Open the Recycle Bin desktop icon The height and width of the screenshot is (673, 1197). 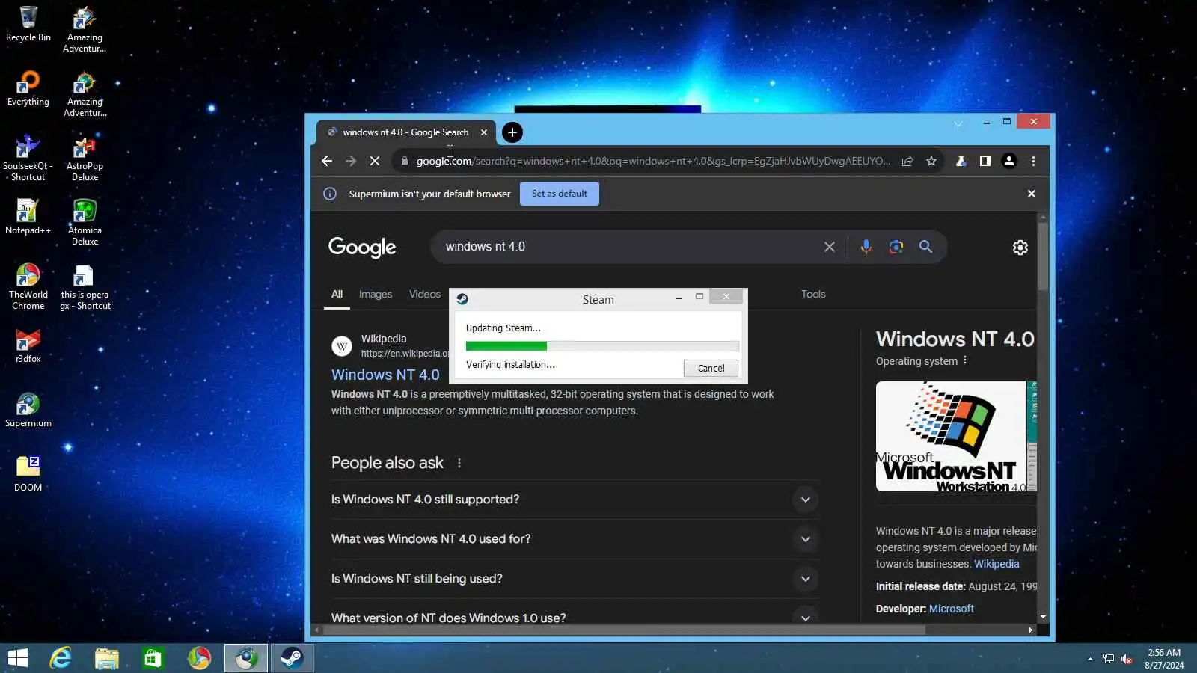click(x=28, y=24)
